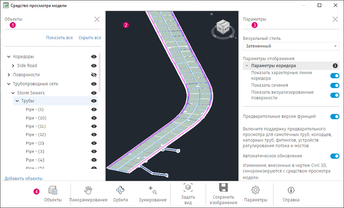Hide Pipe - (4) with eye icon
The image size is (344, 208).
point(94,160)
